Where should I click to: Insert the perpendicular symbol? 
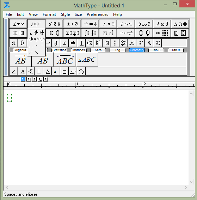tap(39, 71)
